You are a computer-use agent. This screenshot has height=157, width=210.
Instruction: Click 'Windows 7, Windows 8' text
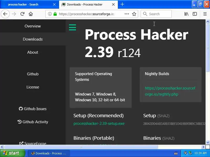[x=96, y=94]
